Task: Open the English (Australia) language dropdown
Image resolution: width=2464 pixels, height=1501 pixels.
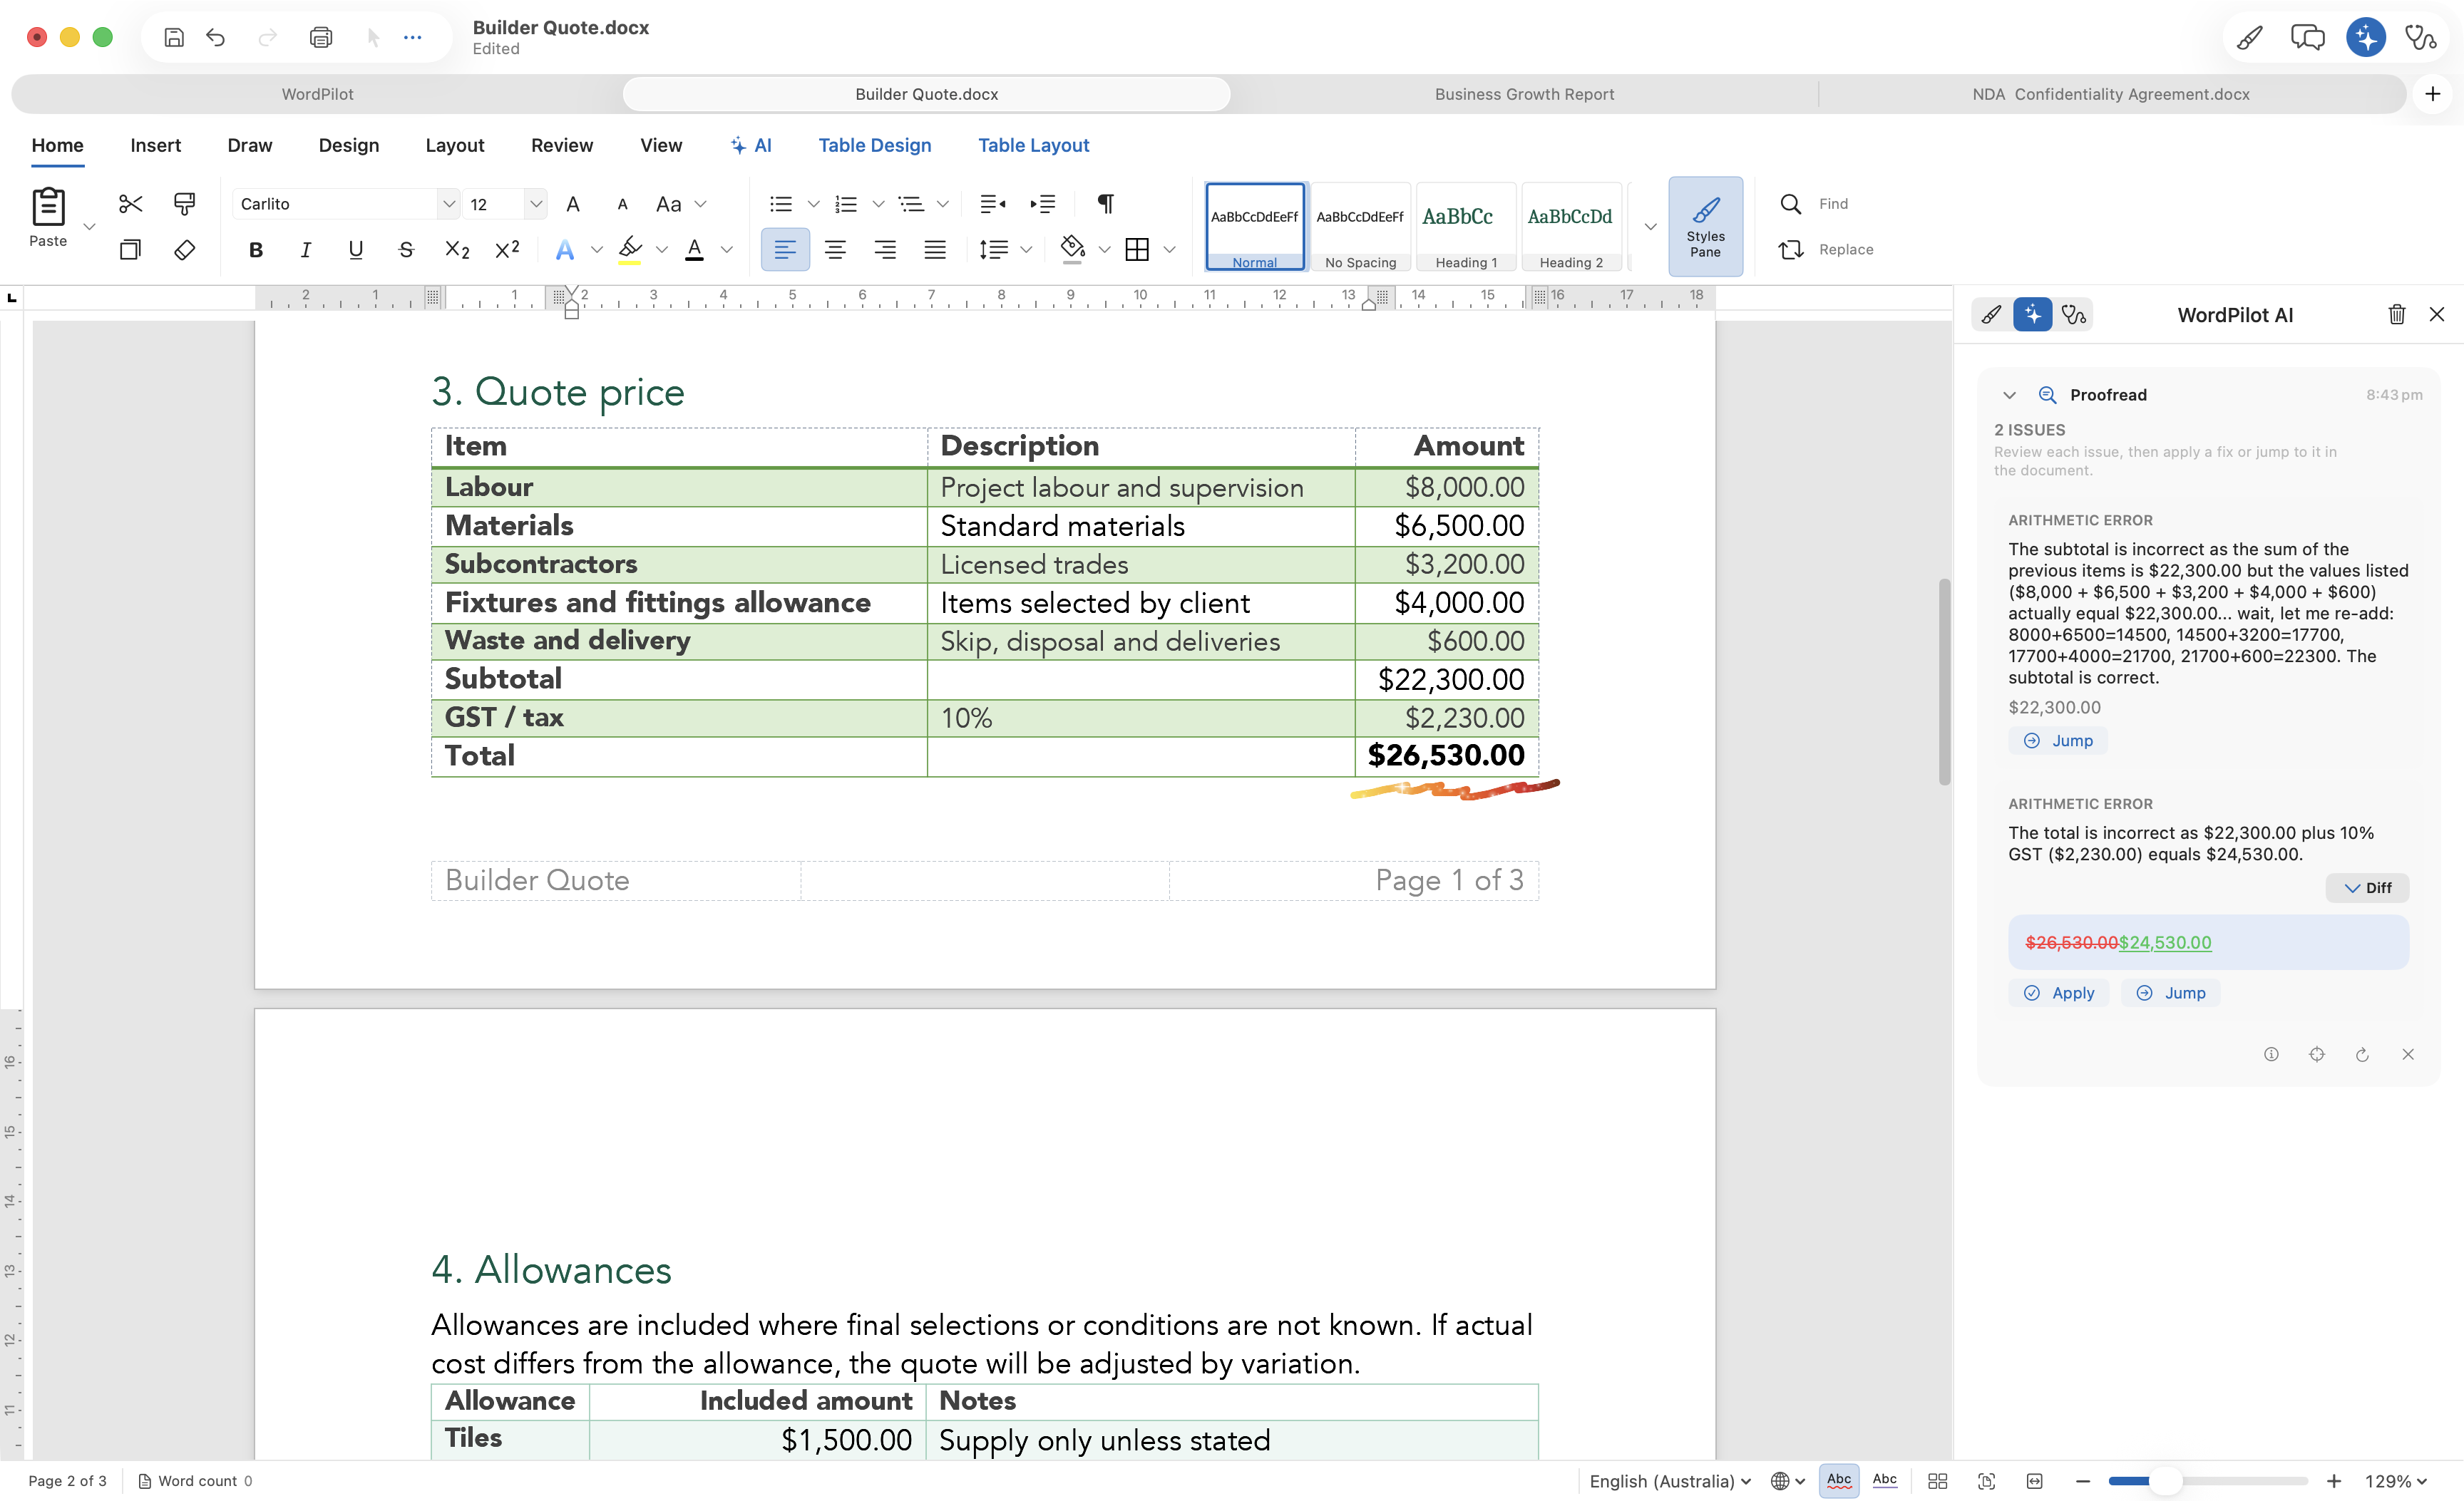Action: [x=1670, y=1480]
